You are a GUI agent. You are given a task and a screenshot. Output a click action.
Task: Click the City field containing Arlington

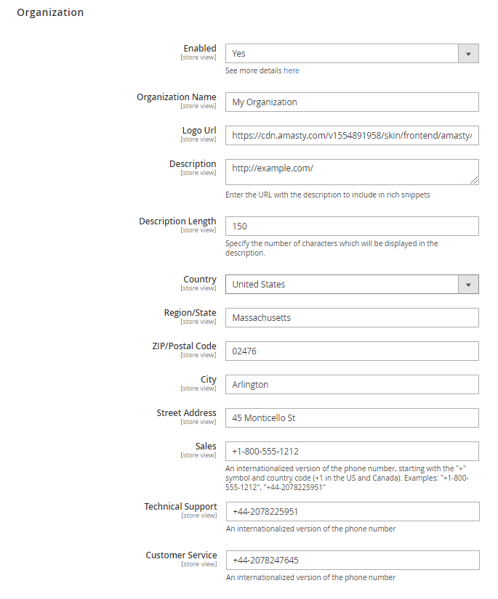pyautogui.click(x=352, y=385)
